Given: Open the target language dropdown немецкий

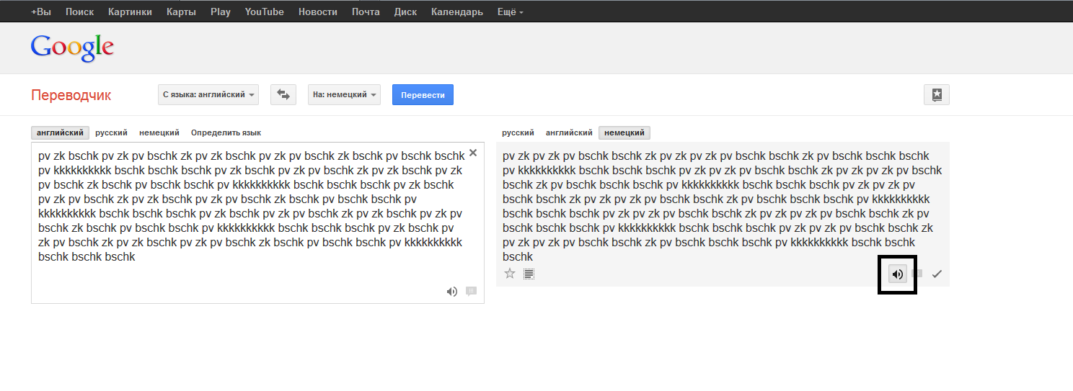Looking at the screenshot, I should click(344, 94).
